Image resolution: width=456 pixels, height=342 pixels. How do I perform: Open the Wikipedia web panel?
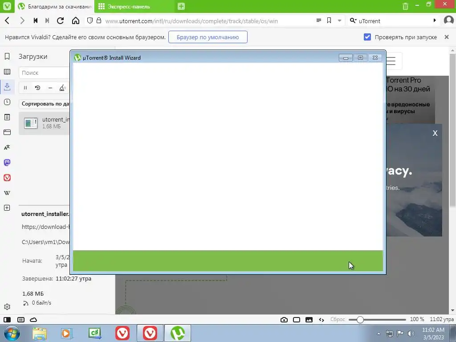[x=7, y=192]
